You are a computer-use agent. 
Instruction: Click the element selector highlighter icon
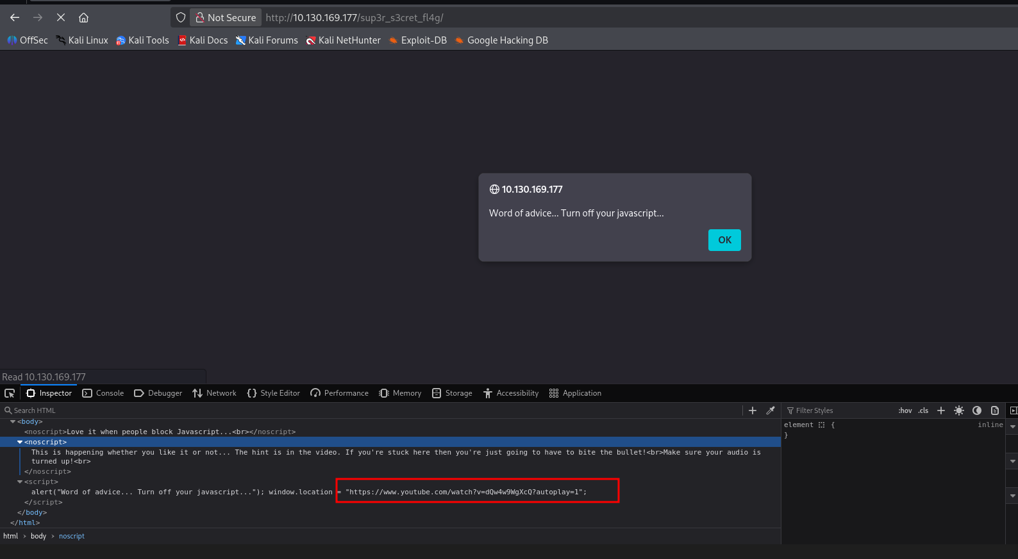(821, 425)
